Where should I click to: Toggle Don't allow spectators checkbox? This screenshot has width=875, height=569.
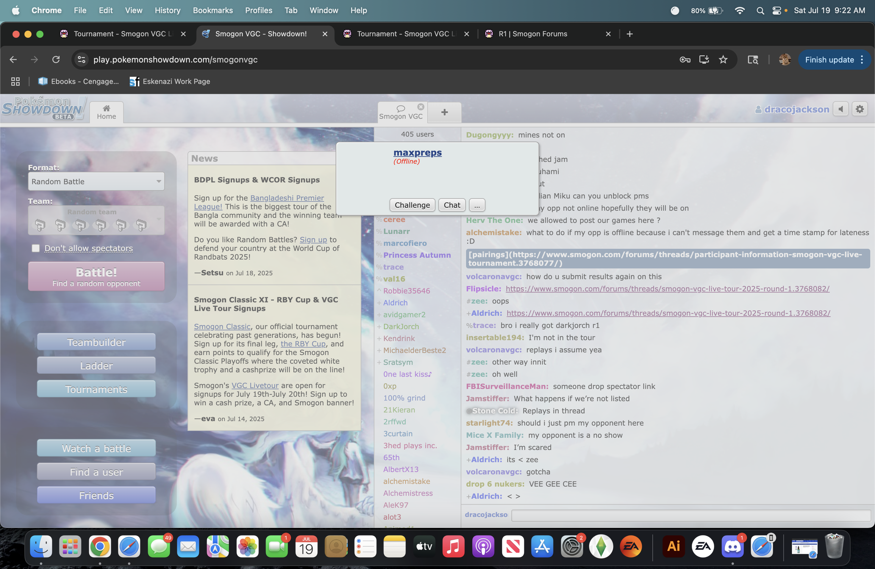click(x=36, y=248)
